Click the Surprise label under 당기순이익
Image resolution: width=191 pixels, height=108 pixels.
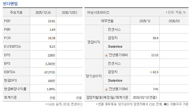(115, 81)
